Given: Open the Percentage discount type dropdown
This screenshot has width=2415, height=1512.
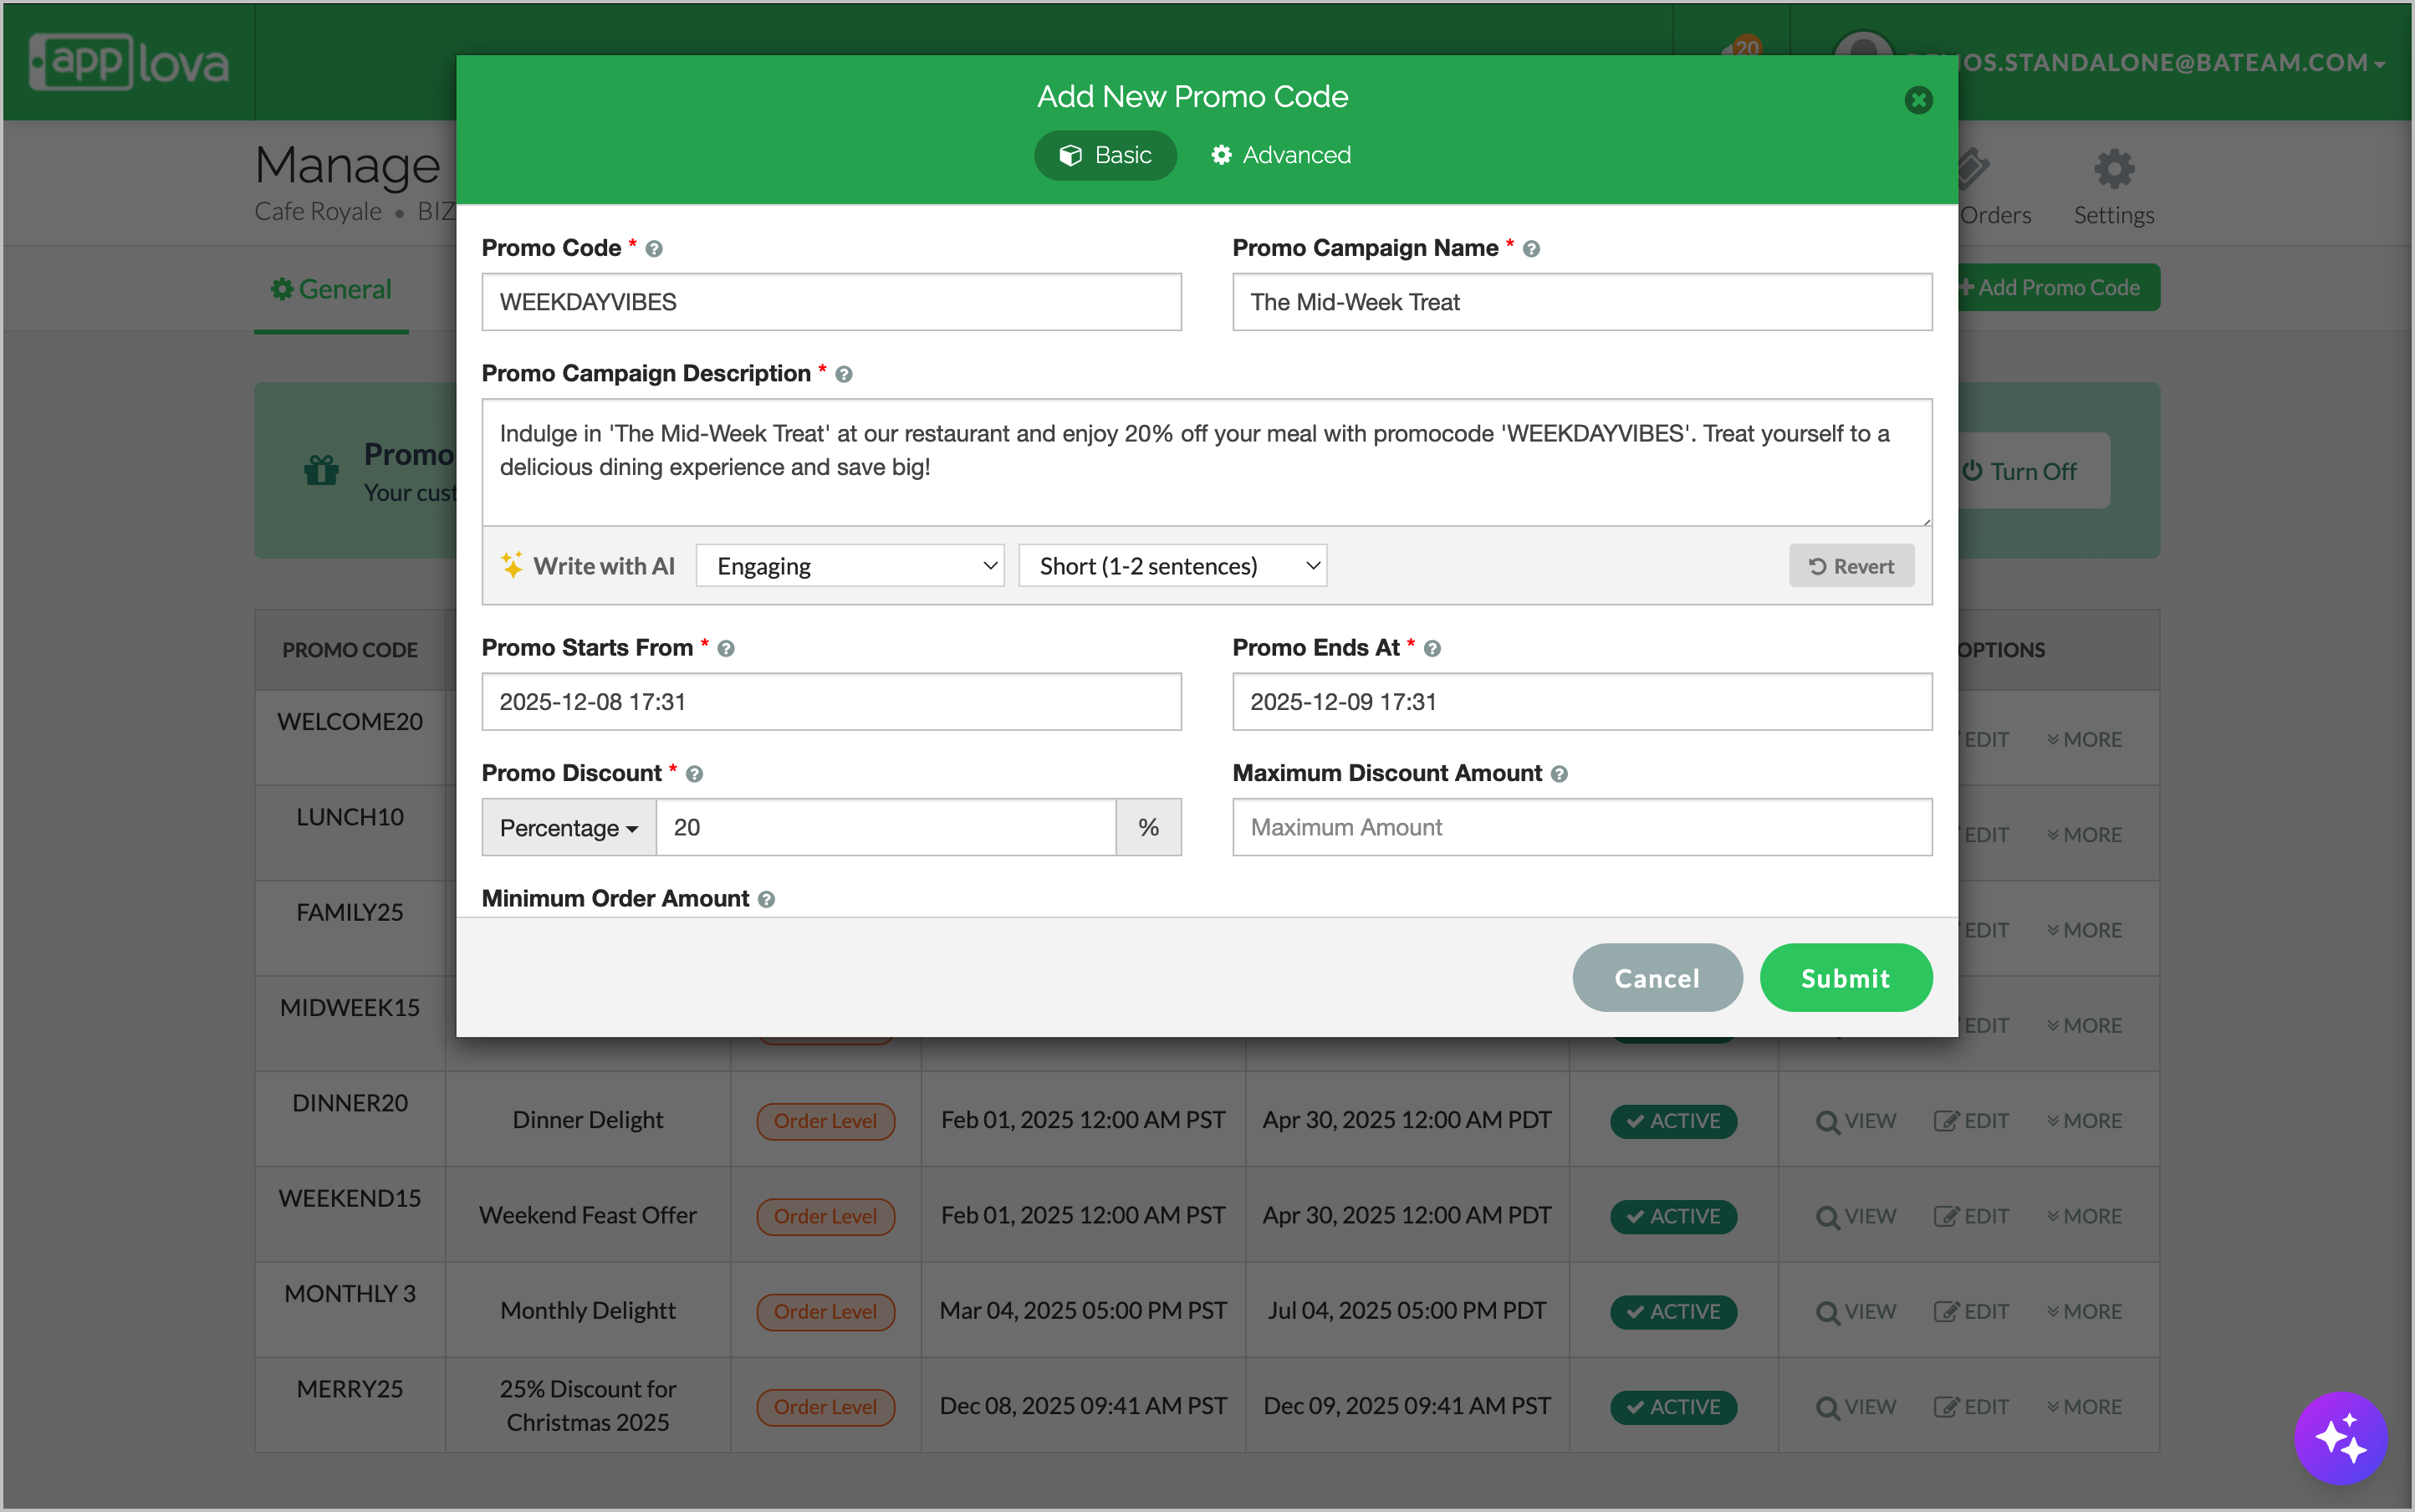Looking at the screenshot, I should coord(568,828).
